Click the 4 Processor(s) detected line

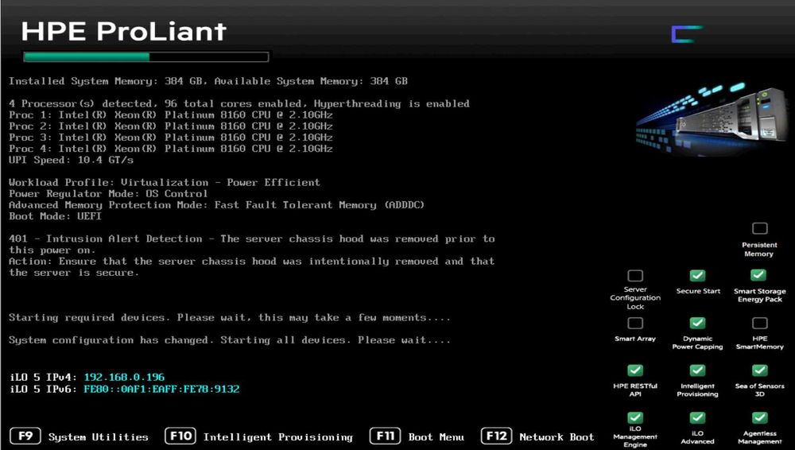[x=239, y=104]
